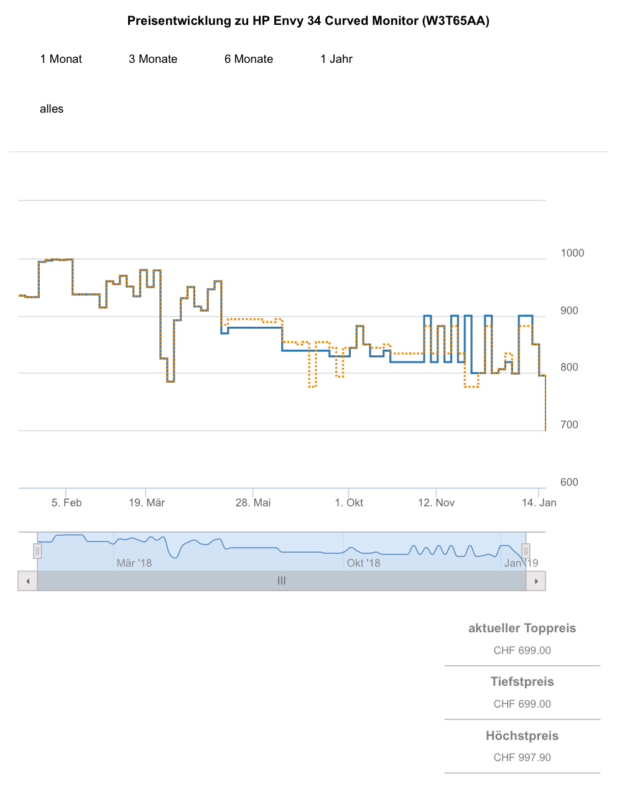Click the "Mär '18" navigator label
This screenshot has height=786, width=617.
point(134,563)
